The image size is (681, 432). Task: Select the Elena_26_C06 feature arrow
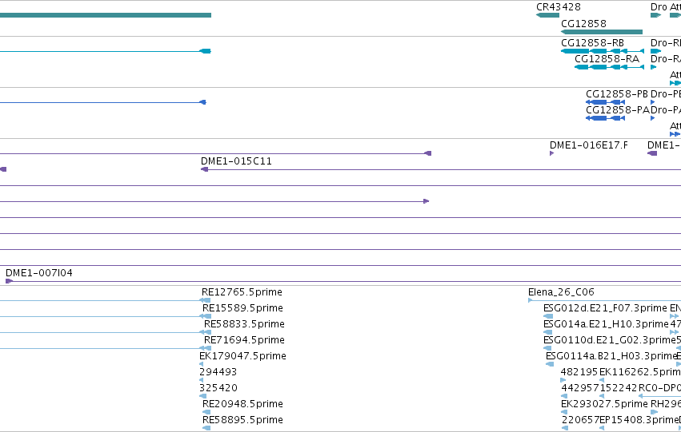531,300
